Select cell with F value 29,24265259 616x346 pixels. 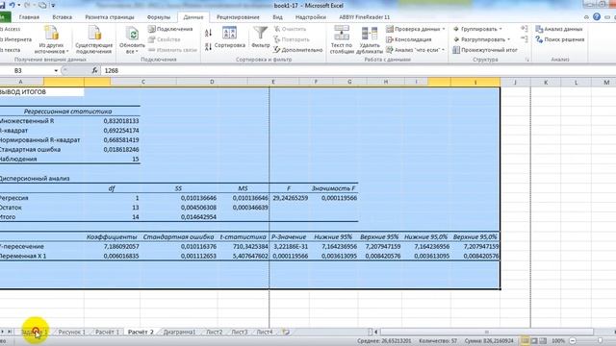tap(289, 198)
